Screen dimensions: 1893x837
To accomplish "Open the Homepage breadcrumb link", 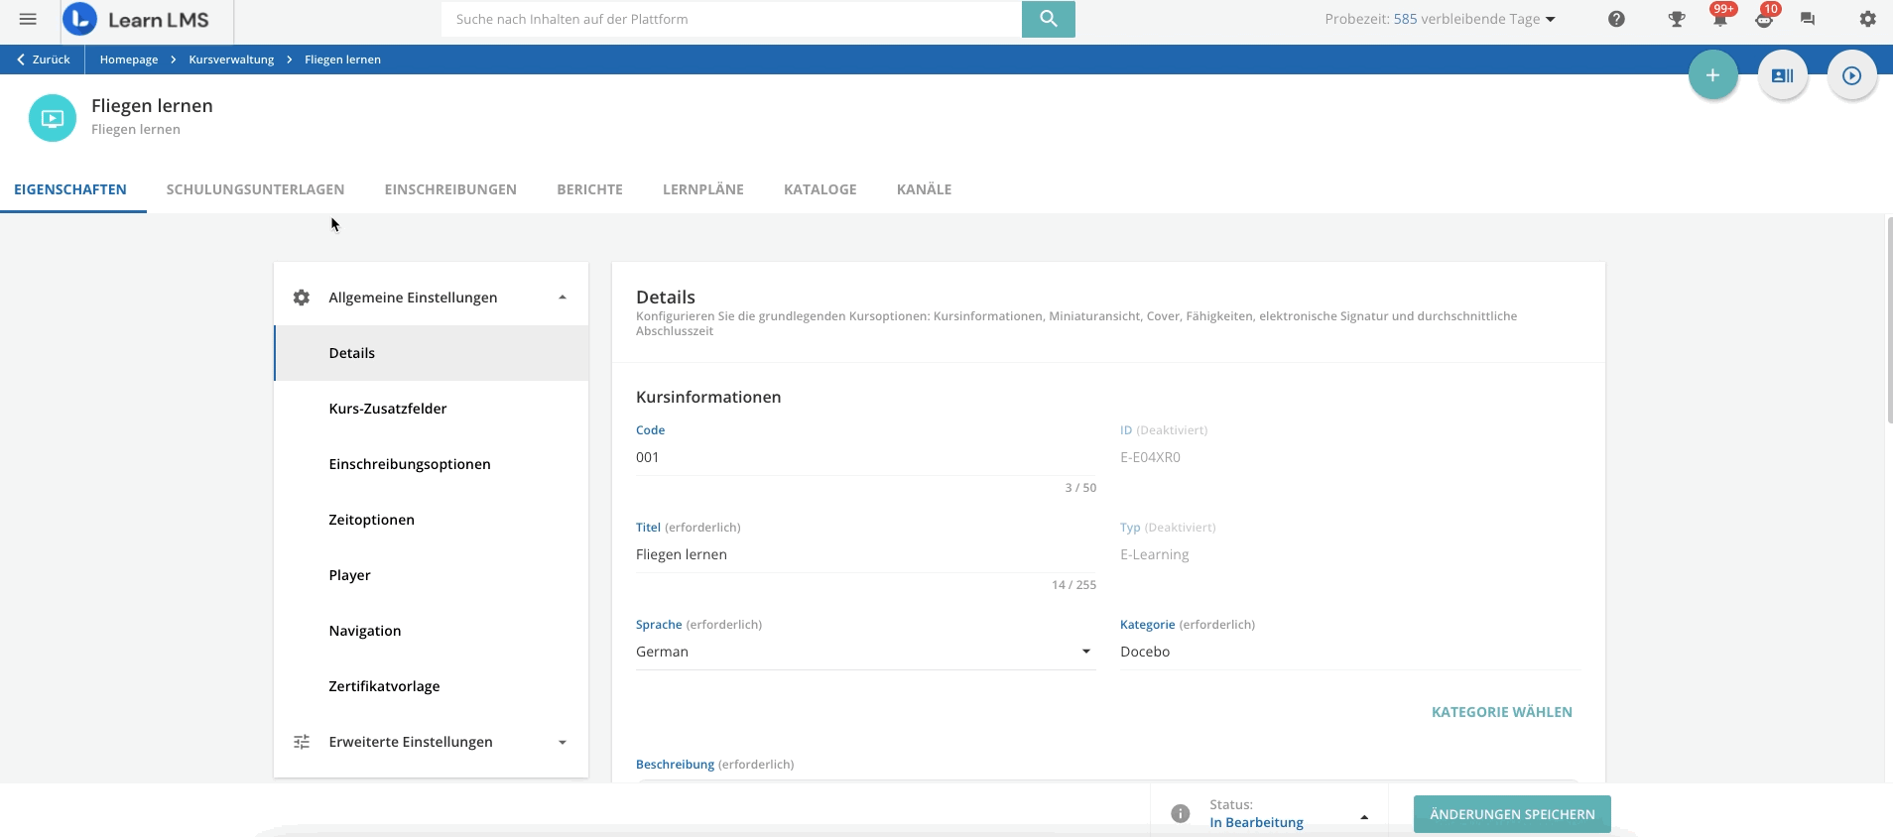I will click(129, 60).
